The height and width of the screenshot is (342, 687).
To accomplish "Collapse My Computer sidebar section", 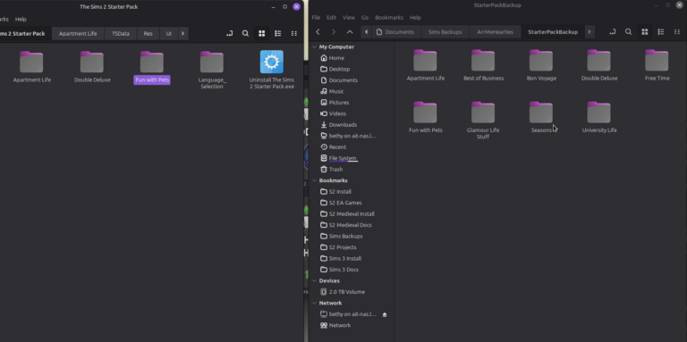I will pos(314,46).
